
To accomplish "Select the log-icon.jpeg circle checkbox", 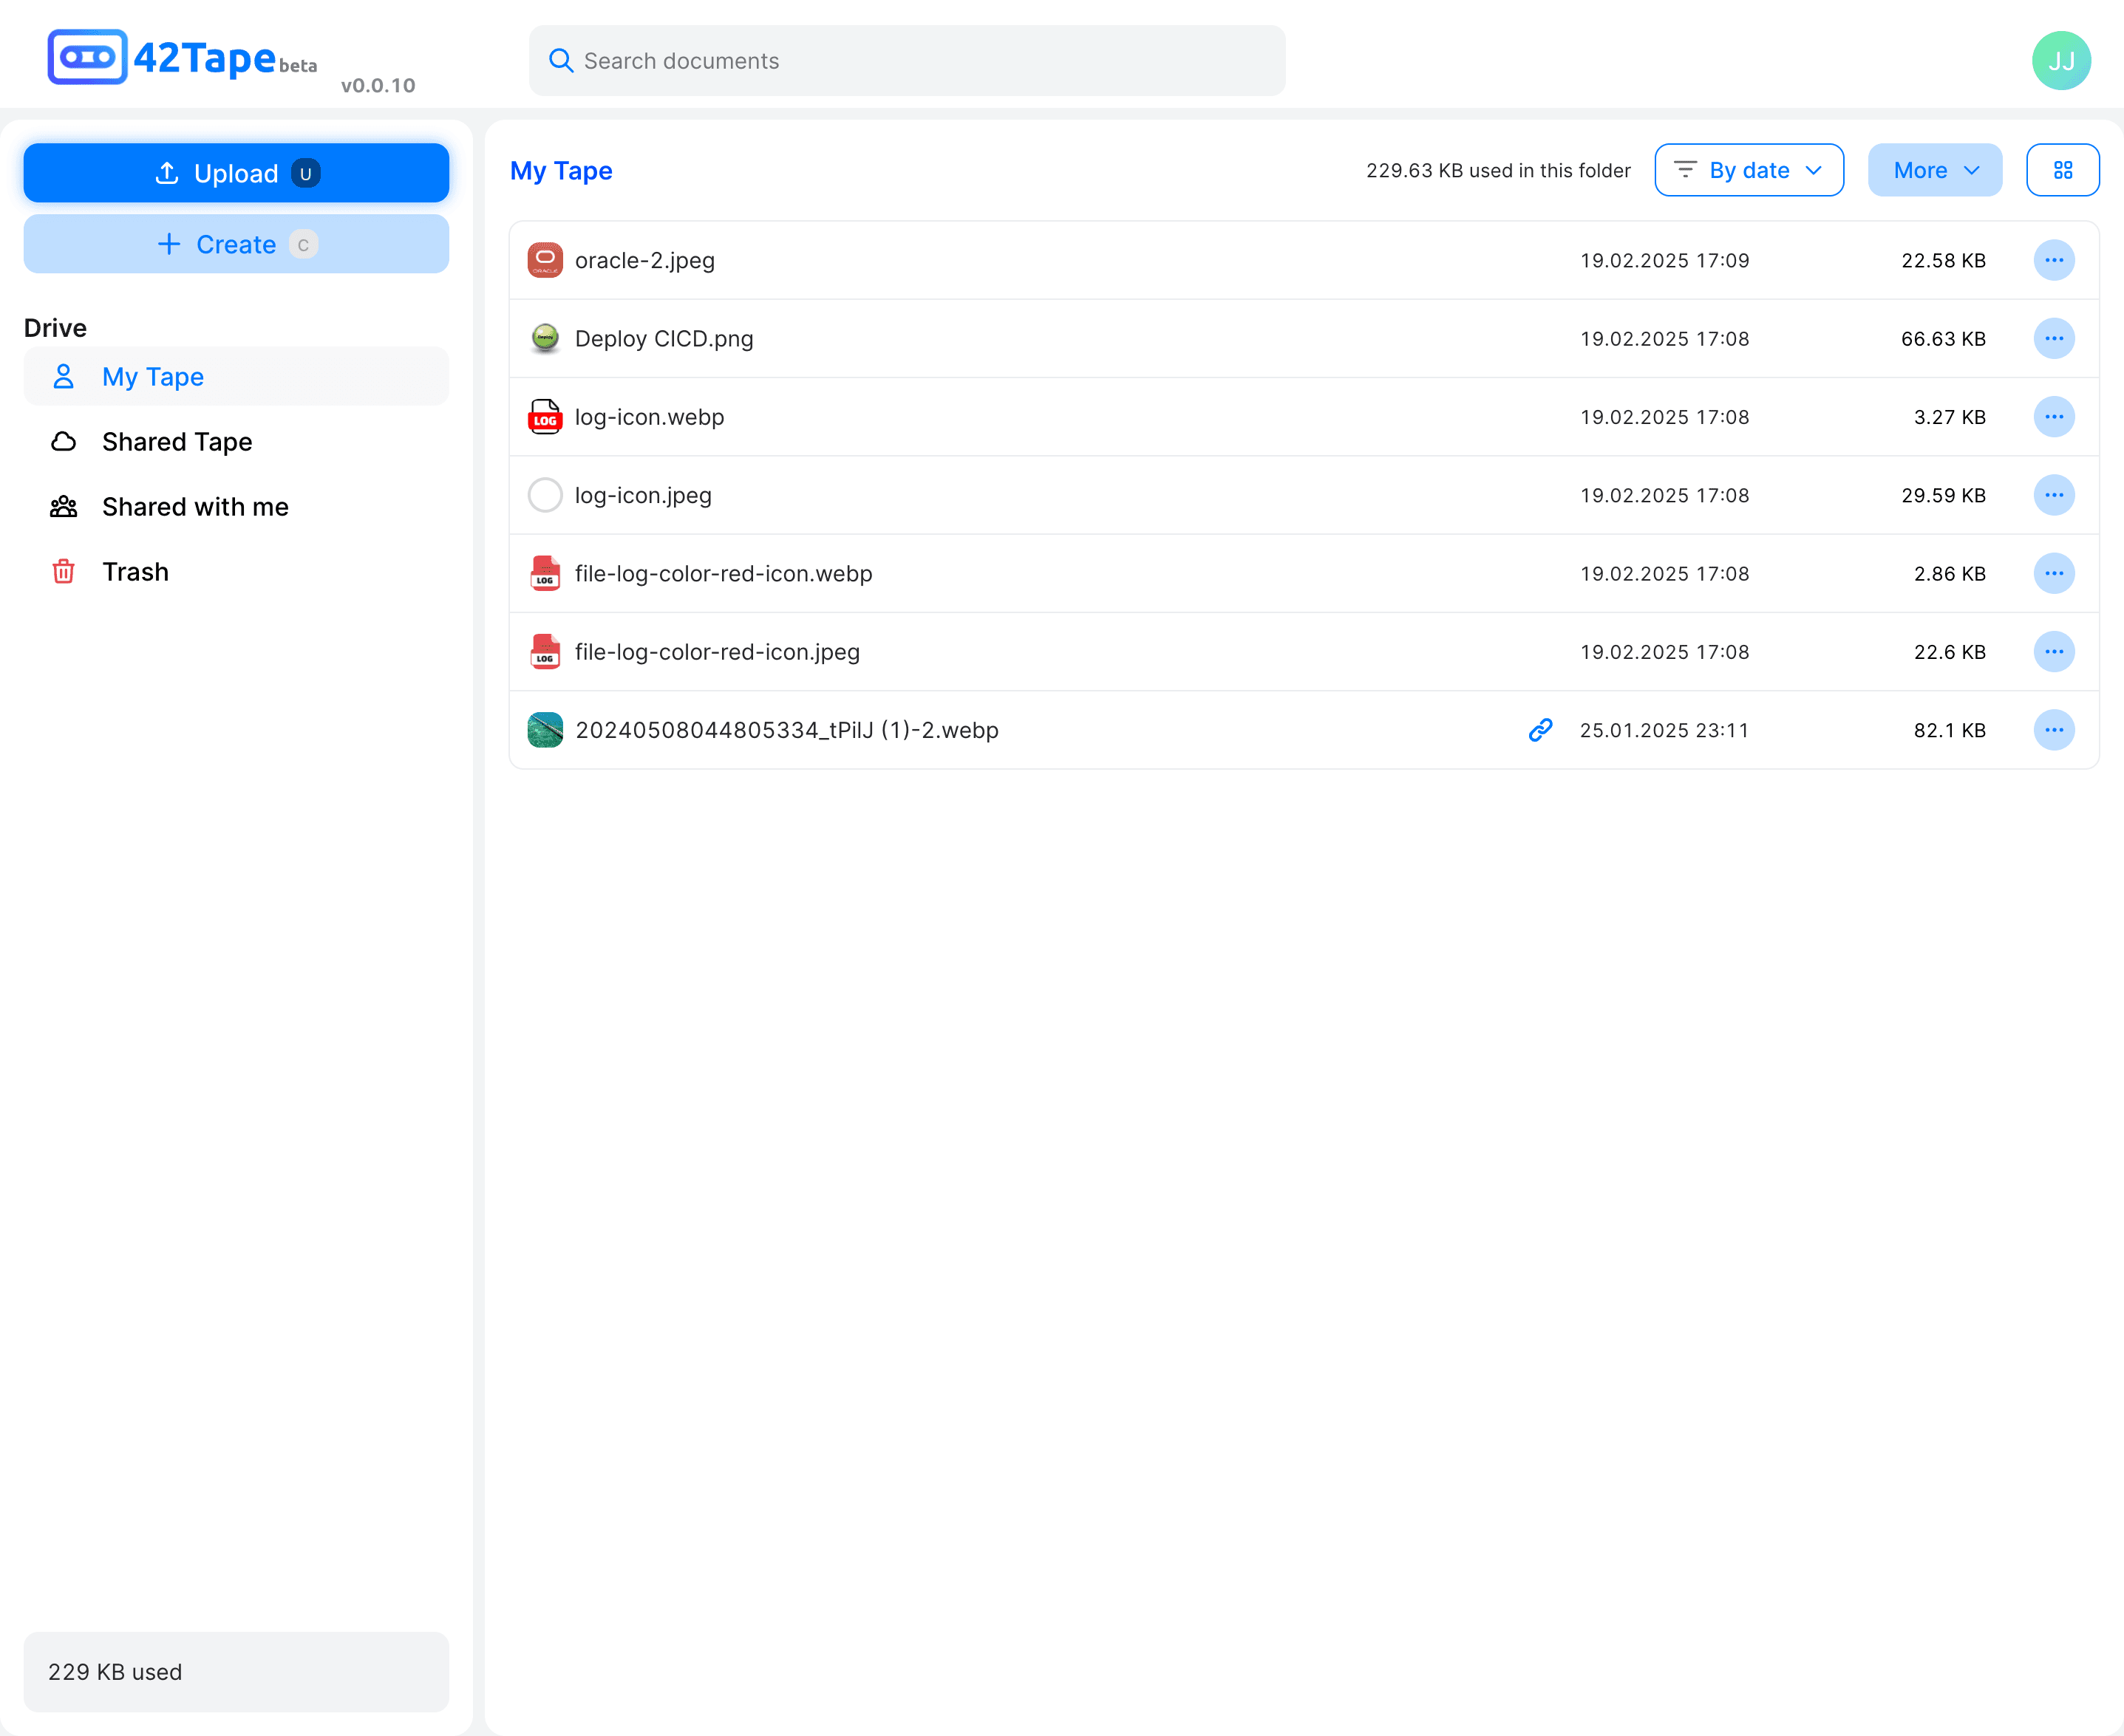I will (545, 495).
